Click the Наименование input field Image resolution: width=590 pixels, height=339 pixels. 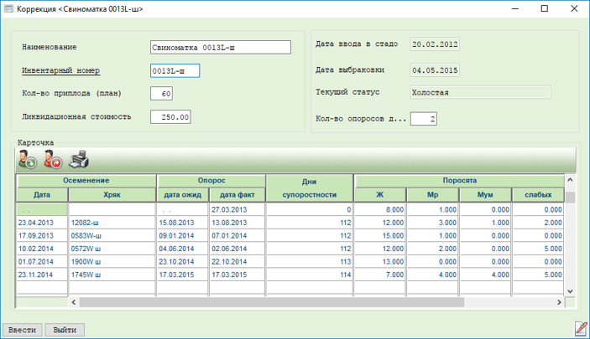(x=220, y=47)
